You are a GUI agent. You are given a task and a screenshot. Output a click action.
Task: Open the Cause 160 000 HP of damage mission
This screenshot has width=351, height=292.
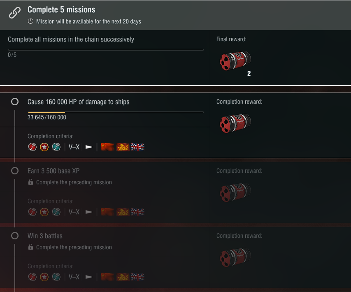78,102
